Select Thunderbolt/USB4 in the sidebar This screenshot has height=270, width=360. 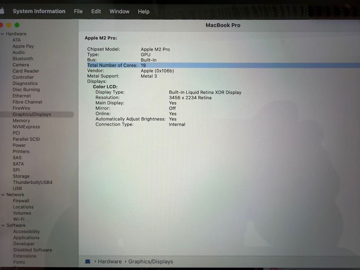pyautogui.click(x=32, y=182)
